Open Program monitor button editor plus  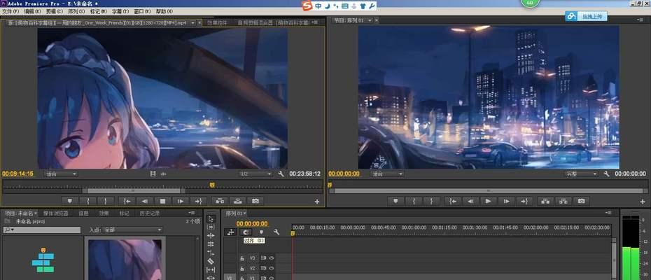643,202
